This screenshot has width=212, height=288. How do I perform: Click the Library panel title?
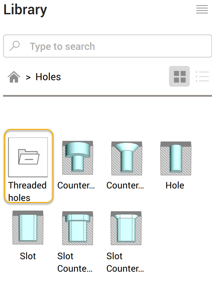[x=25, y=10]
